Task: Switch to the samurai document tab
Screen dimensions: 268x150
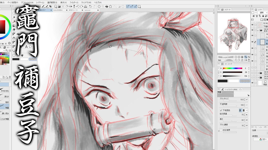Action: [x=87, y=10]
